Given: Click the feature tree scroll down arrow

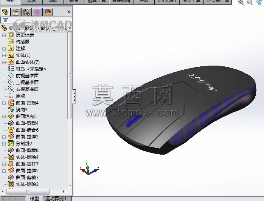Looking at the screenshot, I should tap(70, 186).
